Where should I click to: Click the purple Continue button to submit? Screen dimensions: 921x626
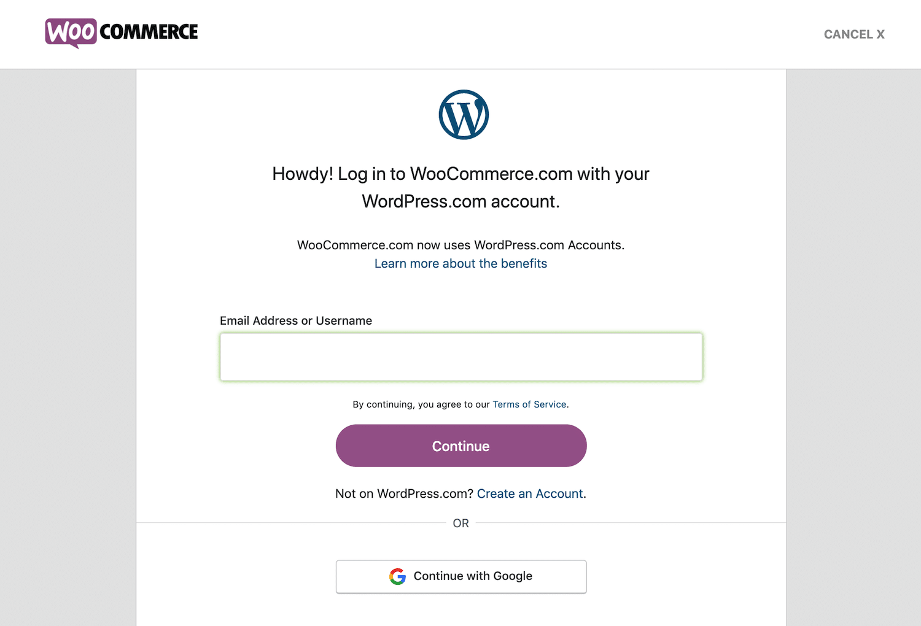click(460, 446)
